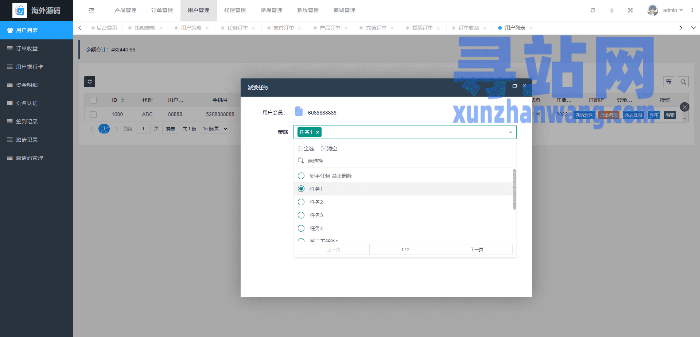700x337 pixels.
Task: Switch to the 后台首页 tab
Action: pos(104,28)
